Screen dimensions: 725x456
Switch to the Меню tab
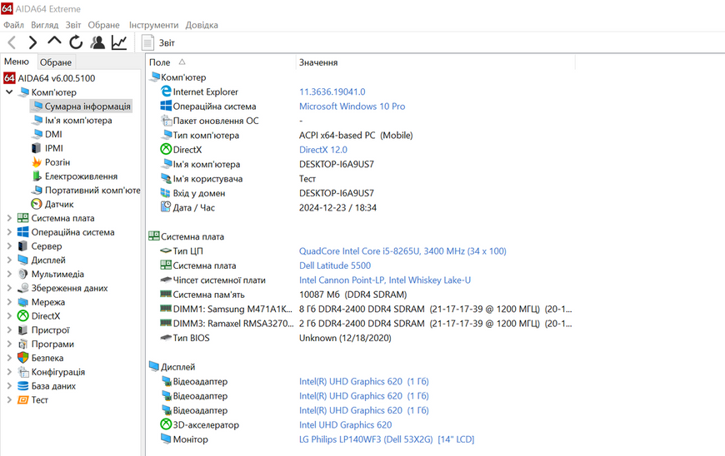point(17,62)
